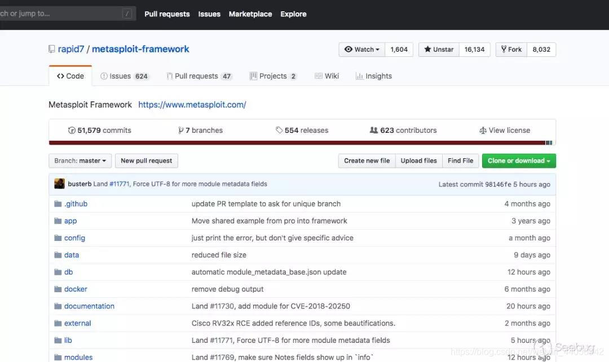
Task: Click the external folder icon
Action: coord(58,323)
